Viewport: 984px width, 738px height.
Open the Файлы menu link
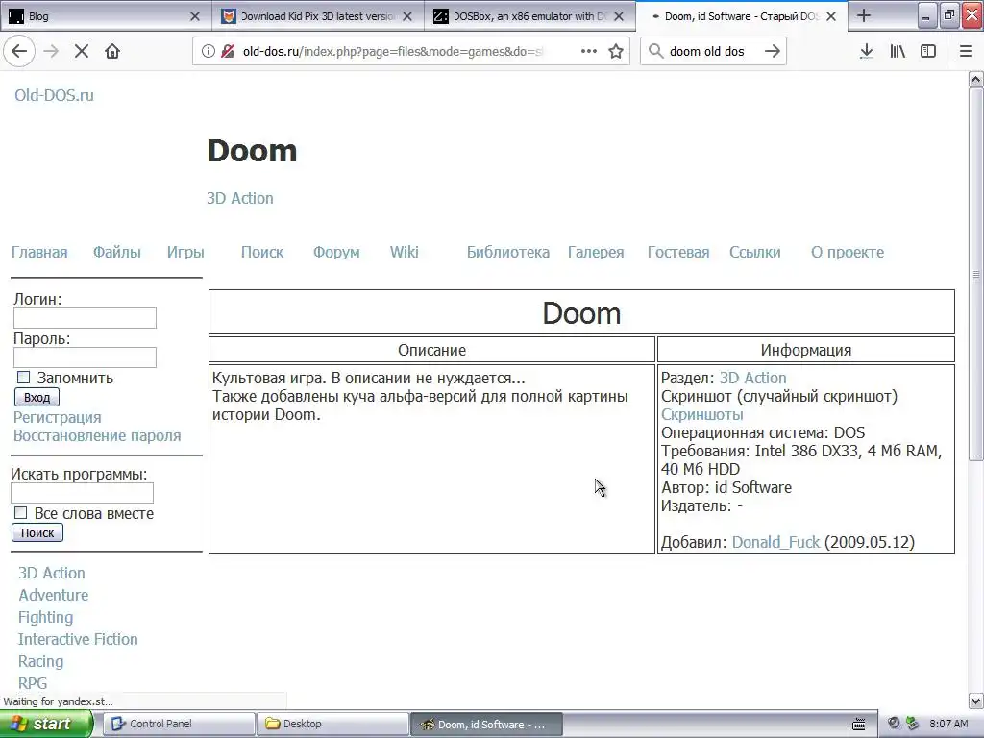[117, 253]
